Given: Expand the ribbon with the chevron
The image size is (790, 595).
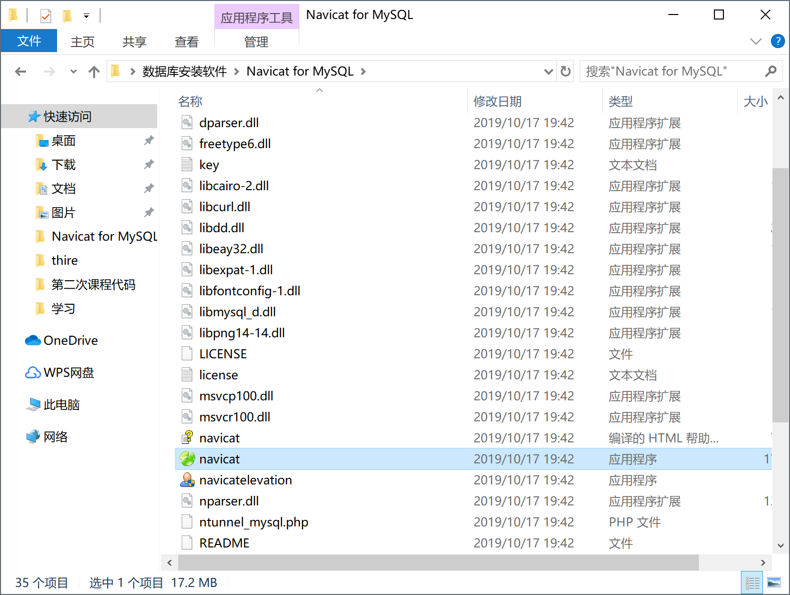Looking at the screenshot, I should (x=756, y=41).
